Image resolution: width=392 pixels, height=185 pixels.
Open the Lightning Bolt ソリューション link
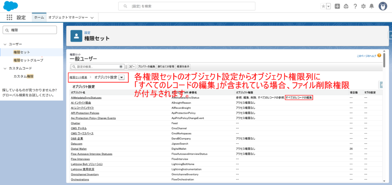87,164
